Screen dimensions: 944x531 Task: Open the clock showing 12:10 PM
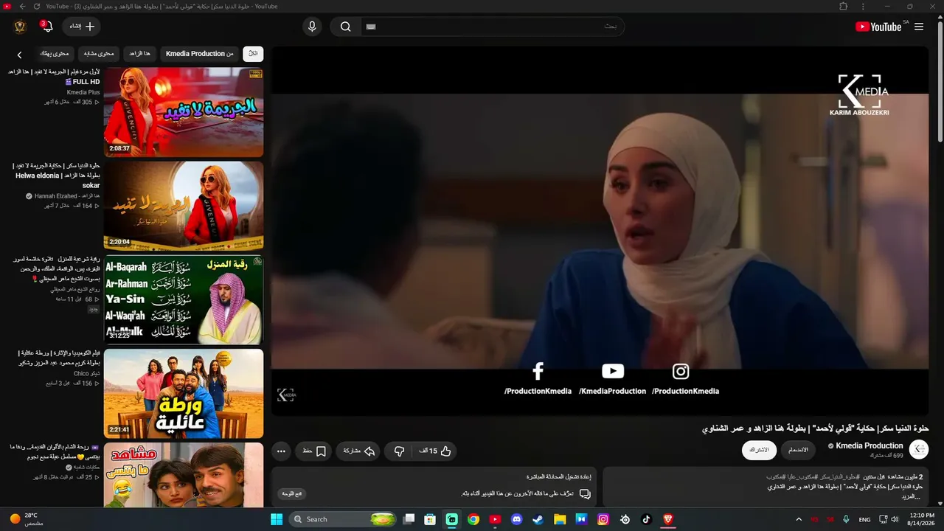[921, 519]
